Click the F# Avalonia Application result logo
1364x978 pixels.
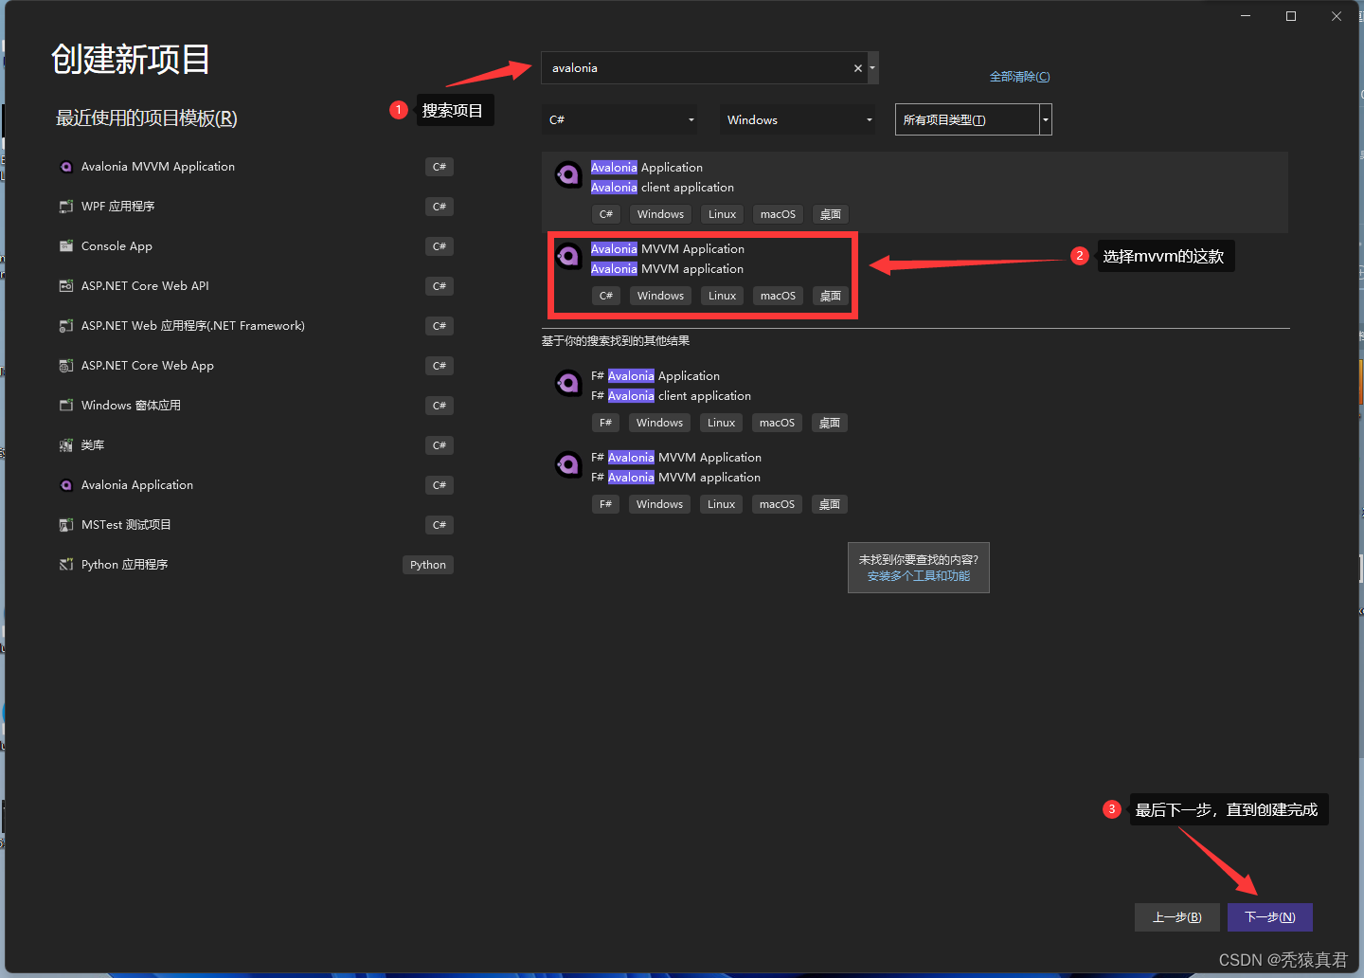point(568,383)
